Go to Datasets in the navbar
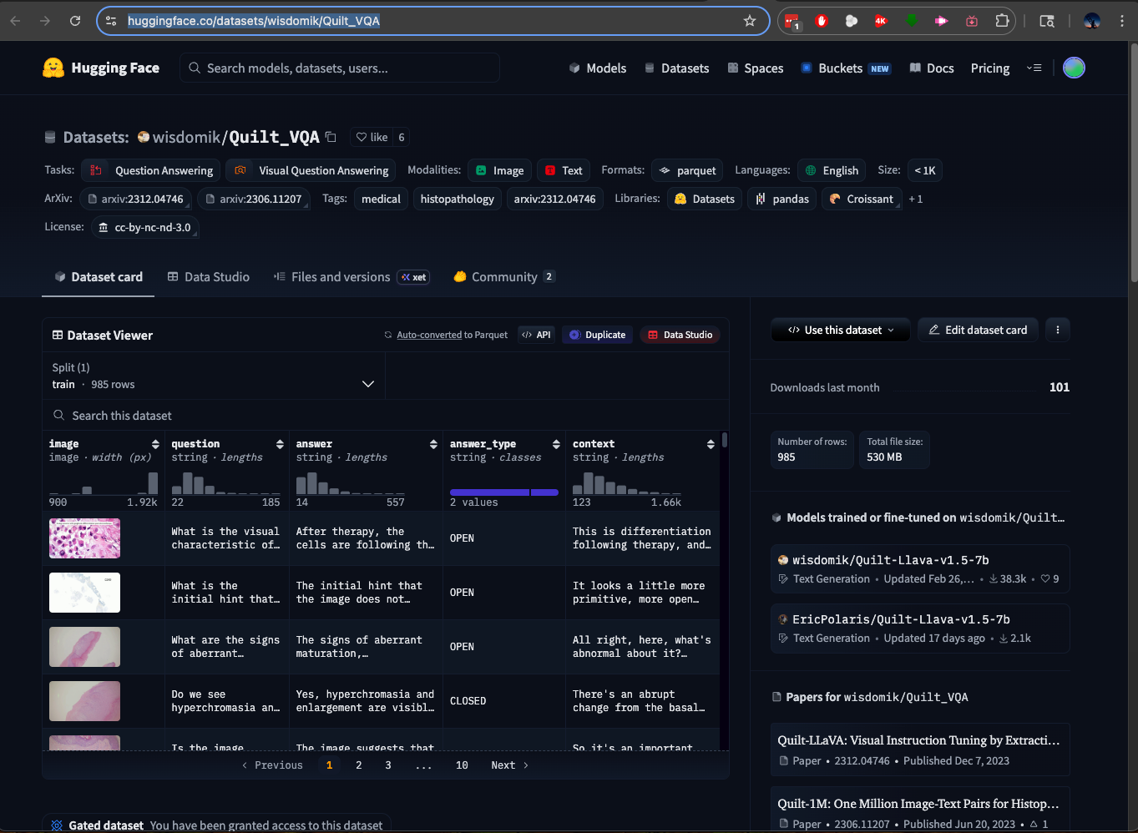The height and width of the screenshot is (833, 1138). pyautogui.click(x=677, y=68)
